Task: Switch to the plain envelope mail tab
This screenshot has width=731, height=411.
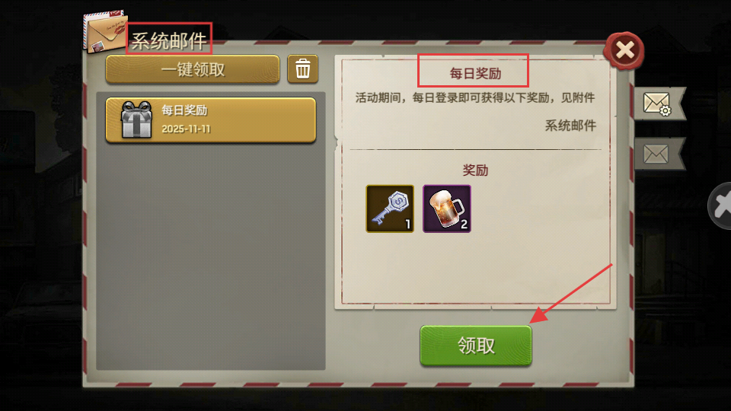Action: (658, 153)
